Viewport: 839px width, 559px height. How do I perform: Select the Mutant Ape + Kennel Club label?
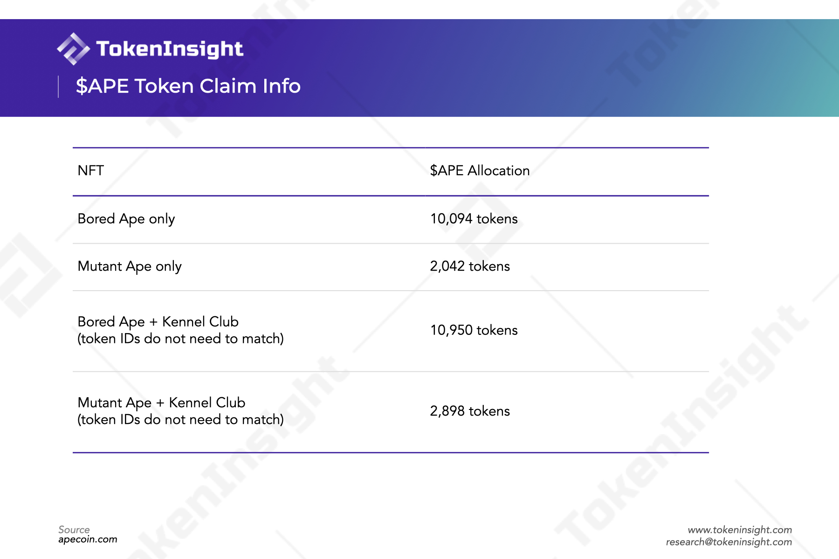[161, 402]
